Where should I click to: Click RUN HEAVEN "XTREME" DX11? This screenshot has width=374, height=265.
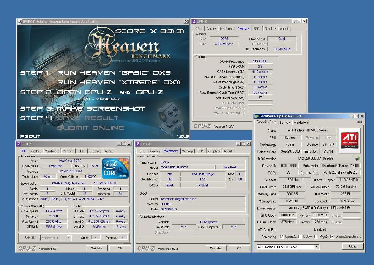[119, 82]
